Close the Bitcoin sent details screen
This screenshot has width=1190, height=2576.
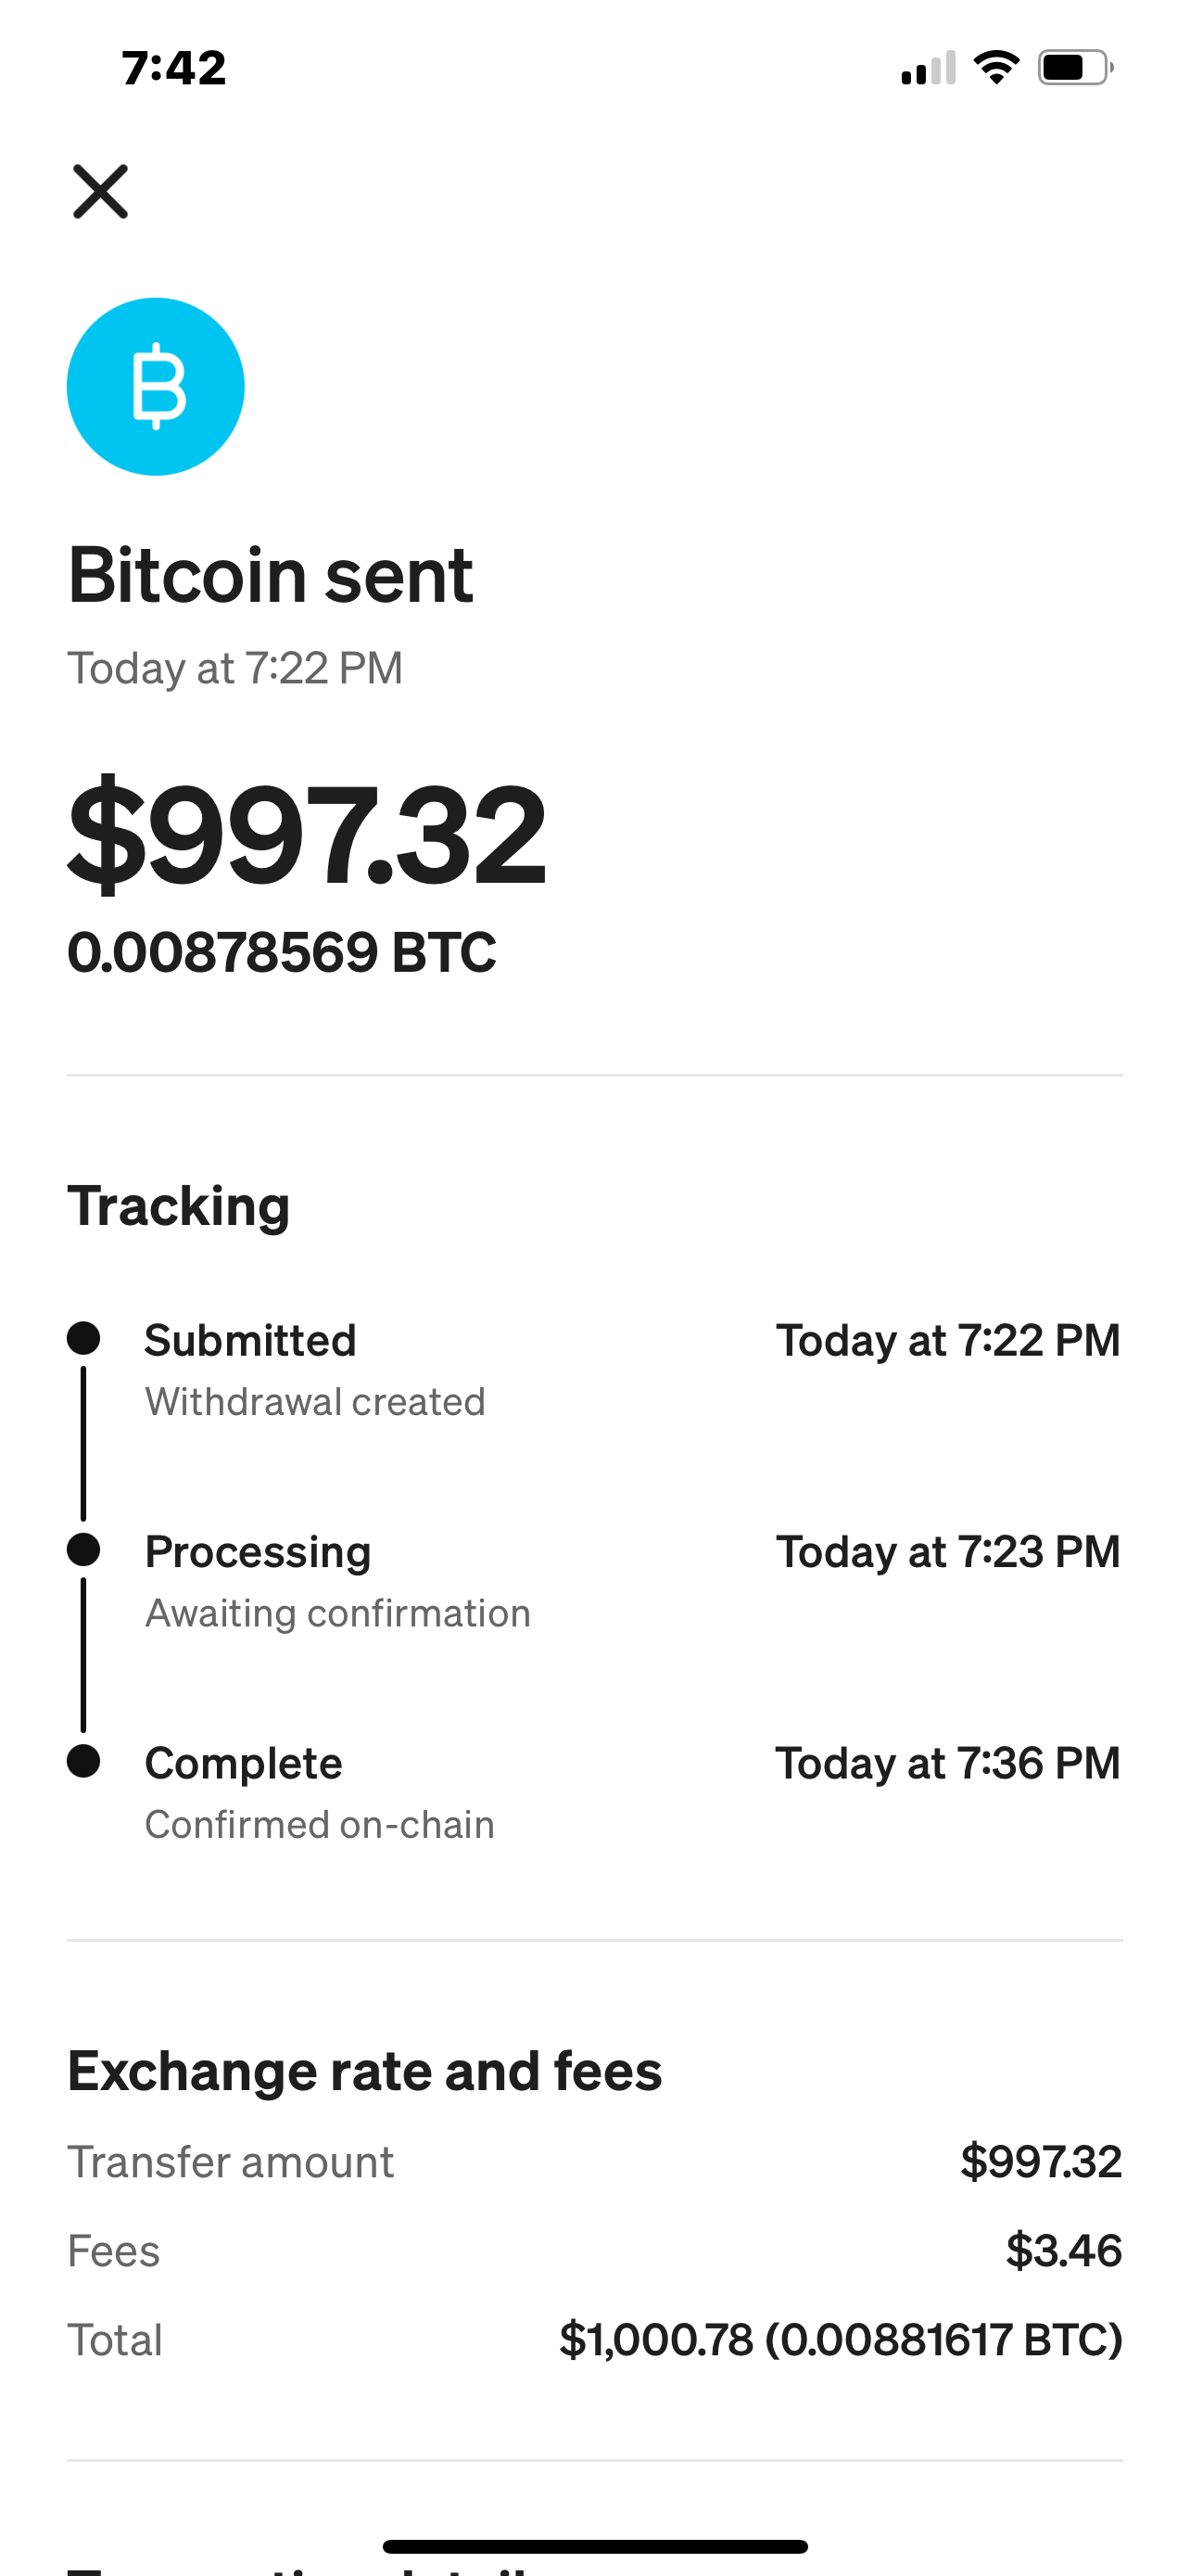(100, 191)
